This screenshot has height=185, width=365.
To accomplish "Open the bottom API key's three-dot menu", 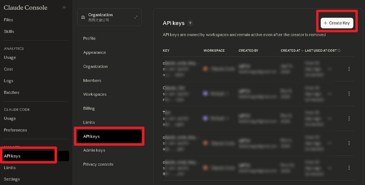I will (349, 168).
